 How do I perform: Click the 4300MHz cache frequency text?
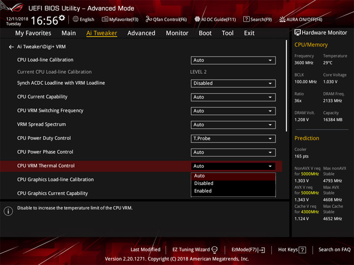pos(310,212)
